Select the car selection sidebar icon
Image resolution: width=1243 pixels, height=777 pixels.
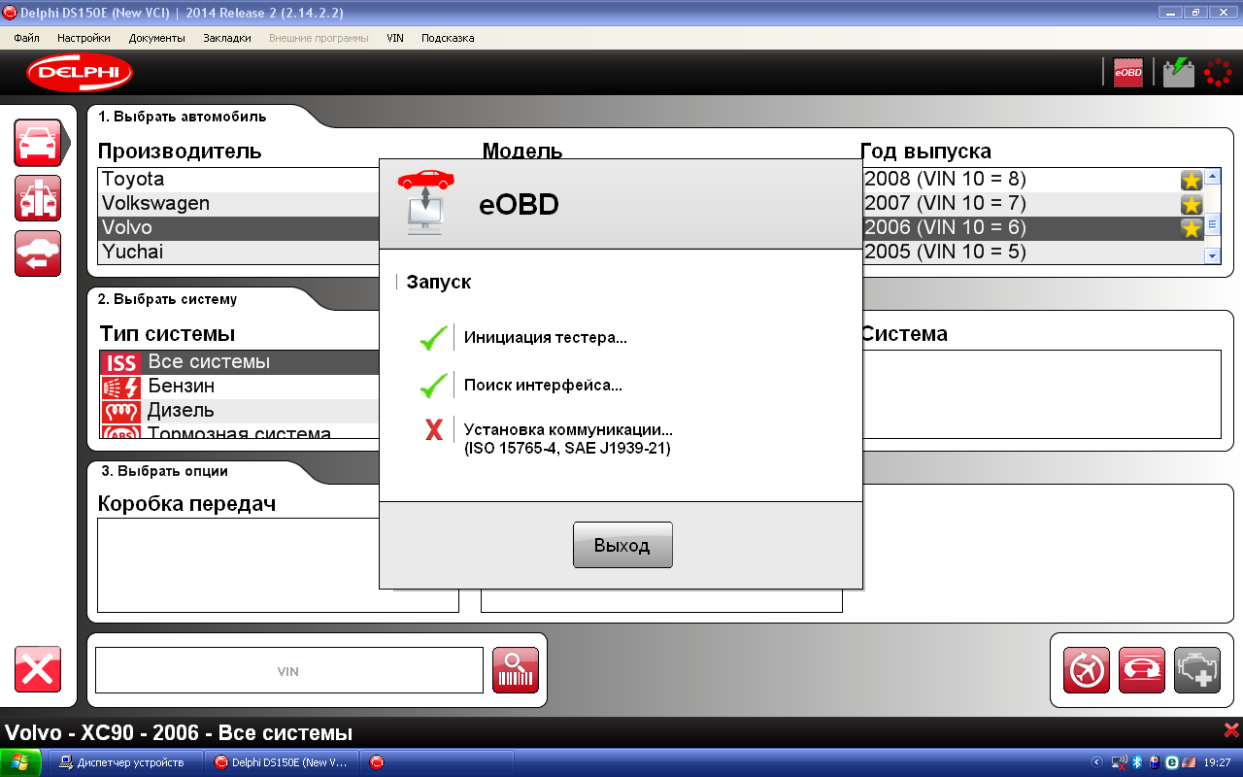pyautogui.click(x=38, y=143)
